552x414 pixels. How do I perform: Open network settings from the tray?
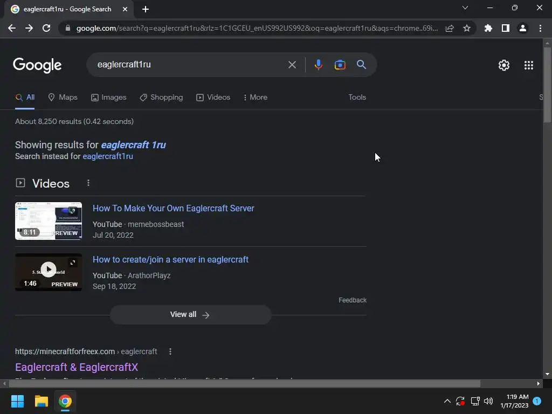[x=475, y=401]
